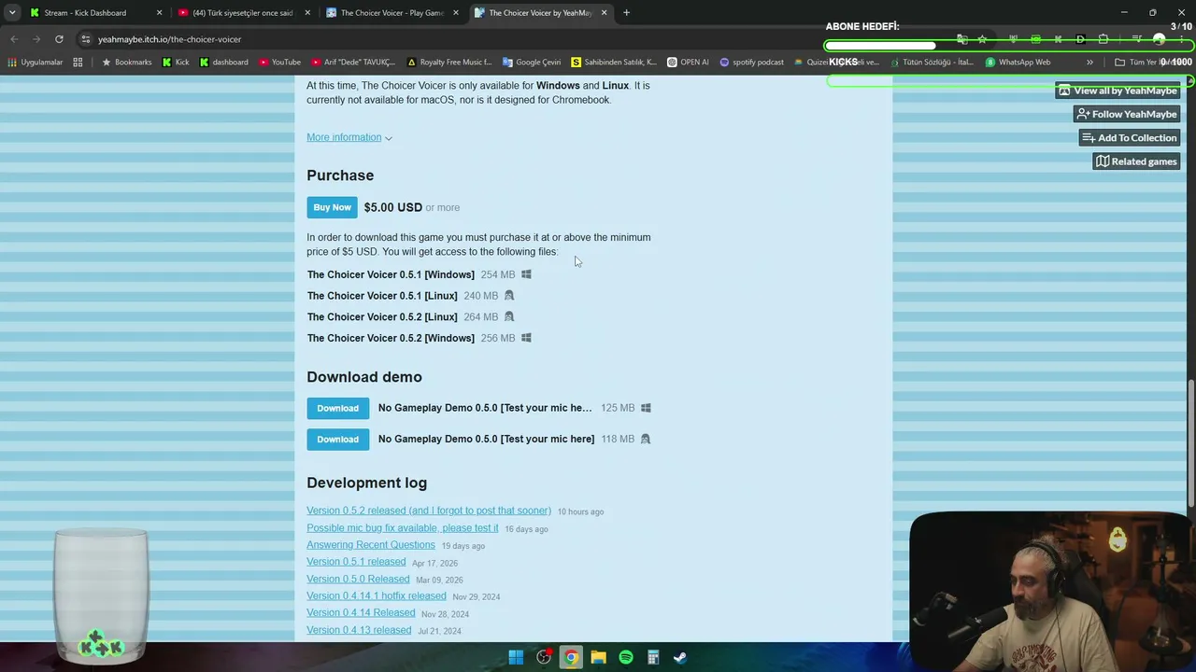
Task: Open Google Chrome from the taskbar
Action: 571,657
